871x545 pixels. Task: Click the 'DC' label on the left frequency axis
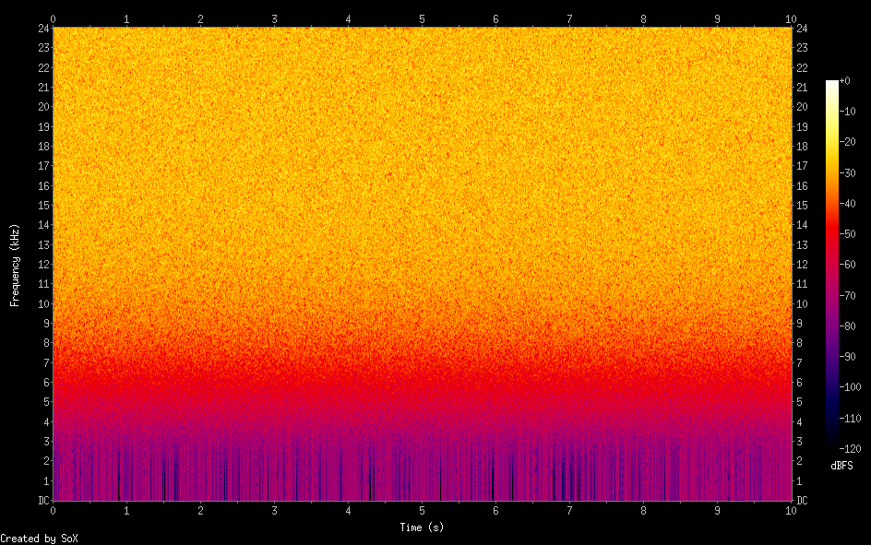[44, 501]
